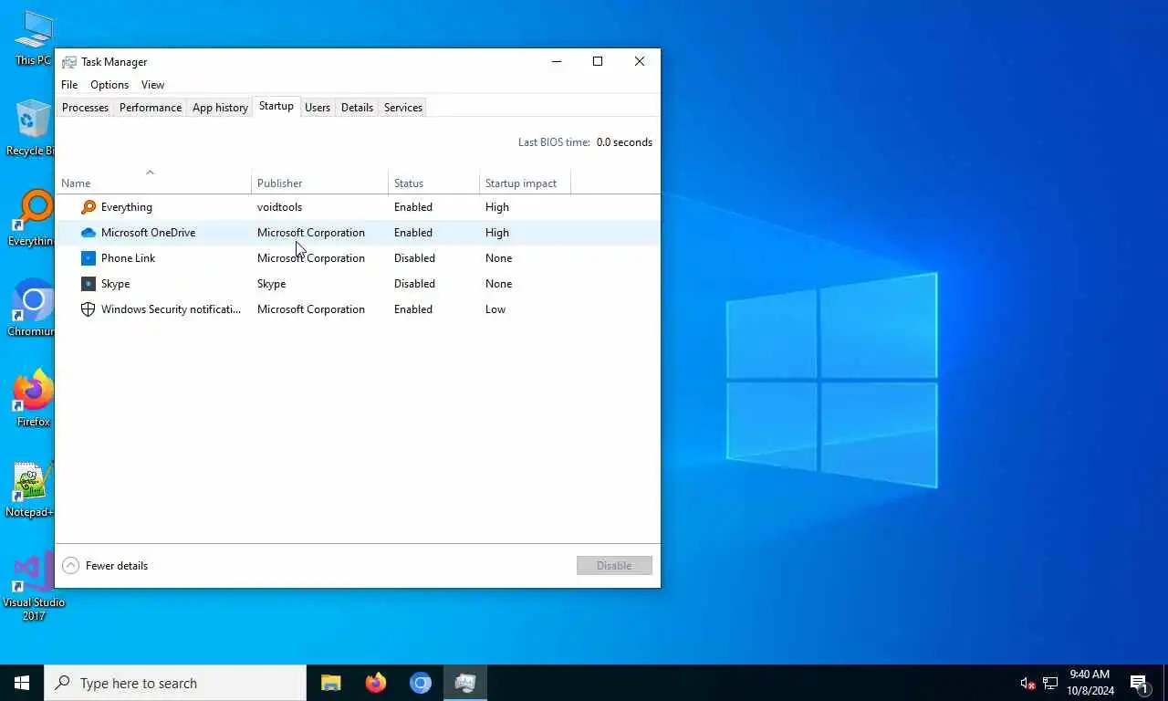Screen dimensions: 1168x701
Task: Select the Windows Security notification row name
Action: tap(171, 309)
